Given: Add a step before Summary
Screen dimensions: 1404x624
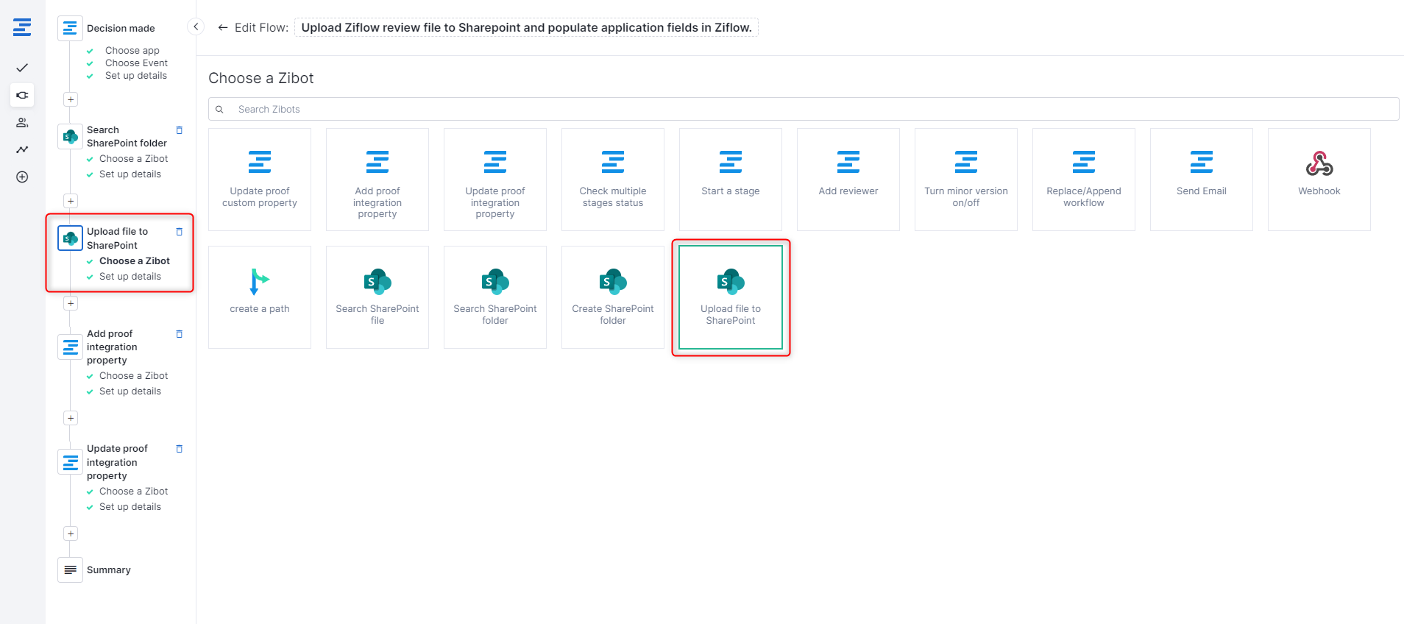Looking at the screenshot, I should coord(71,533).
